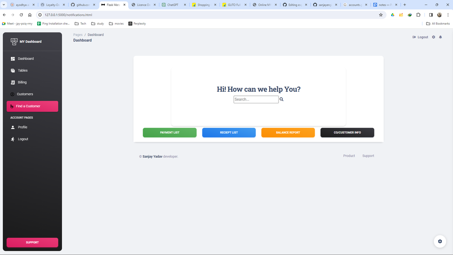Click inside the Search text field
This screenshot has width=453, height=255.
(256, 99)
